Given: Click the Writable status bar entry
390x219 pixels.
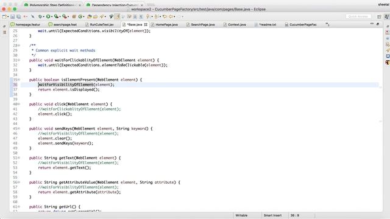Looking at the screenshot, I should coord(241,215).
